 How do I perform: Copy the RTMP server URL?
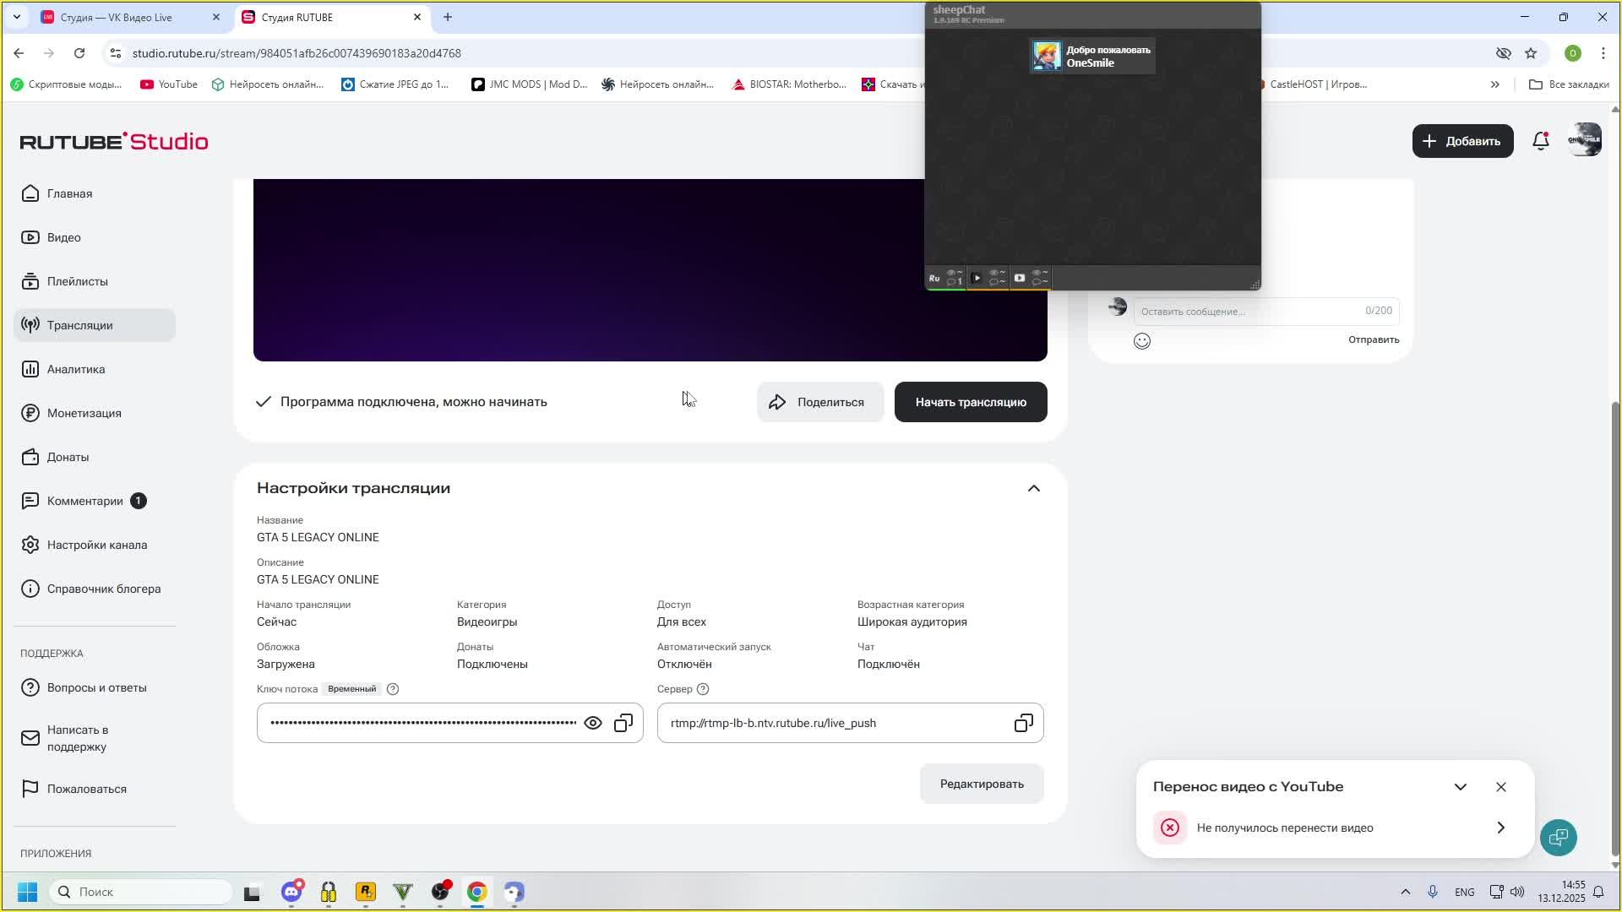pos(1023,724)
